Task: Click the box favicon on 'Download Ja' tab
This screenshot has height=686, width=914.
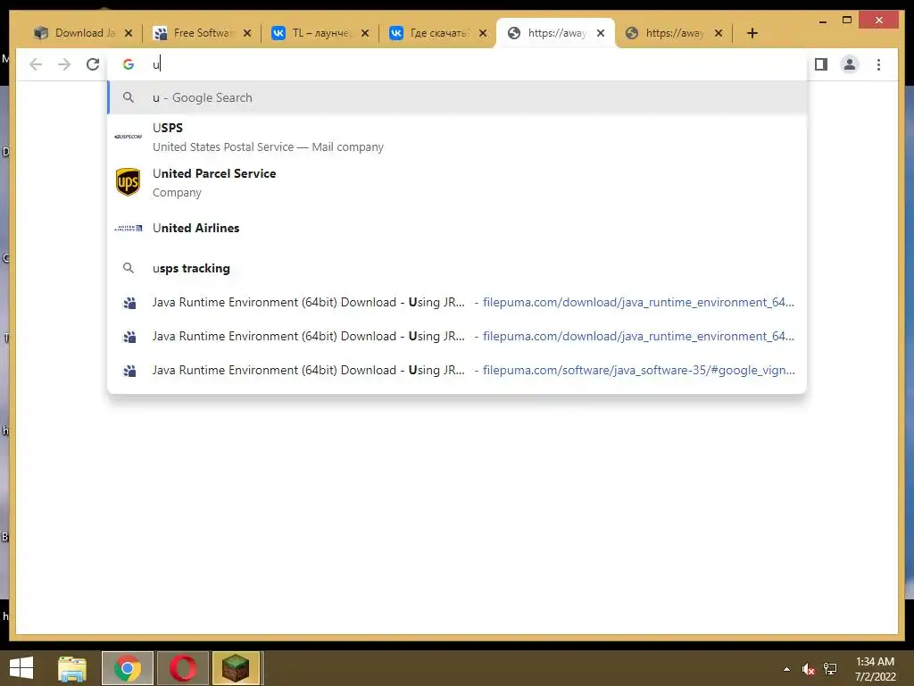Action: click(41, 33)
